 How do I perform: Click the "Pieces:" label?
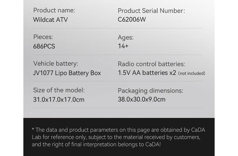pyautogui.click(x=43, y=37)
